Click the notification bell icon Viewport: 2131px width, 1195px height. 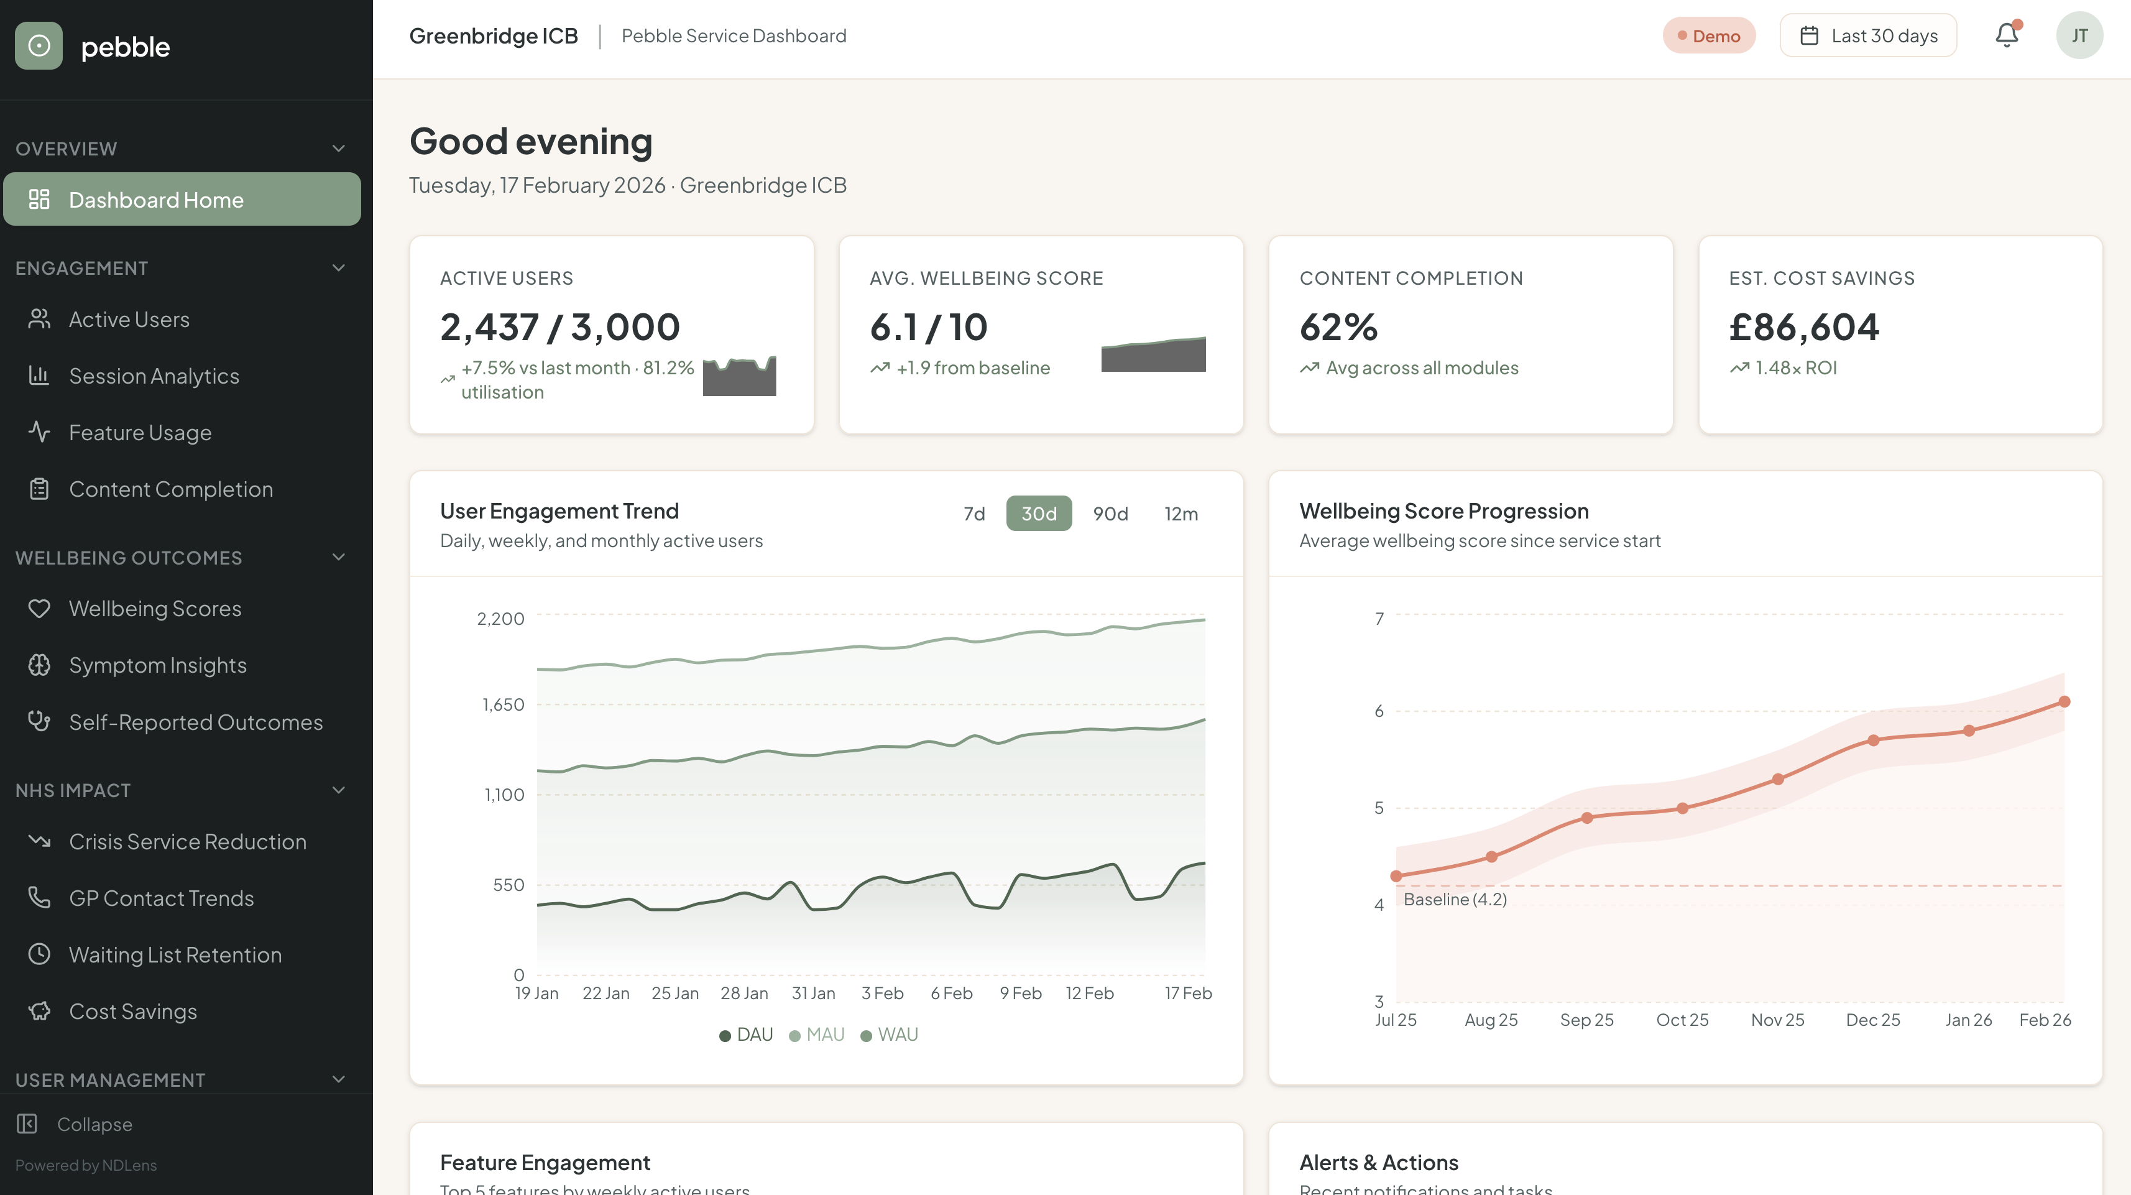tap(2007, 35)
